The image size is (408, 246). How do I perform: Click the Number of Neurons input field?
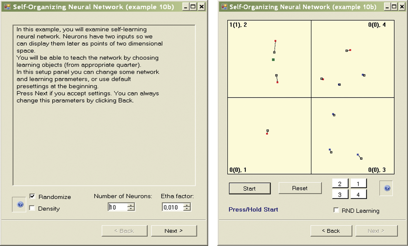coord(118,207)
